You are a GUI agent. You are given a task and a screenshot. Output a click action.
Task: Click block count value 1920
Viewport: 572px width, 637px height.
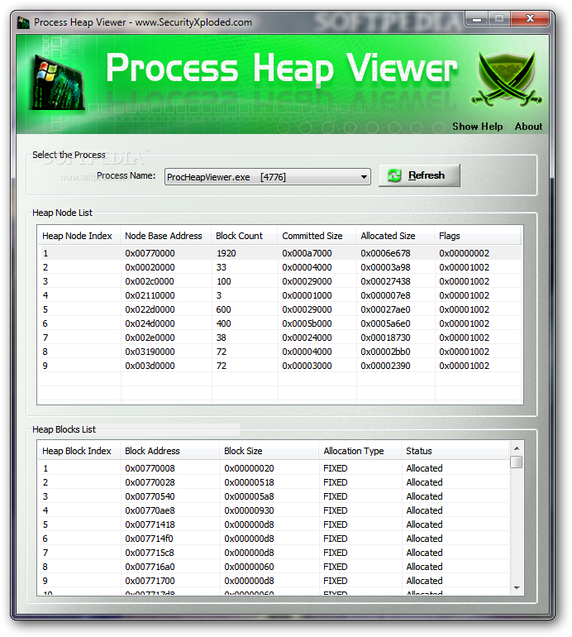pyautogui.click(x=226, y=253)
